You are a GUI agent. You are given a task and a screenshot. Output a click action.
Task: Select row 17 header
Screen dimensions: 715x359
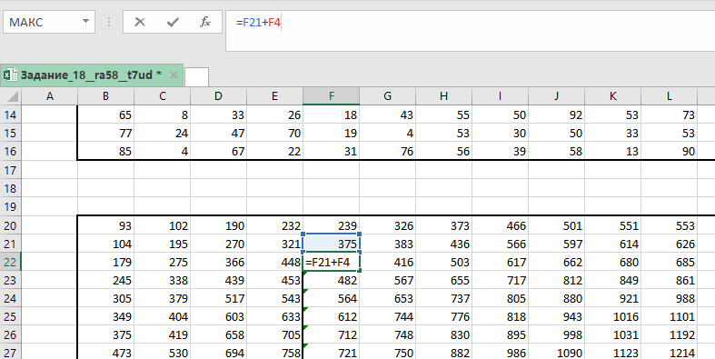11,170
